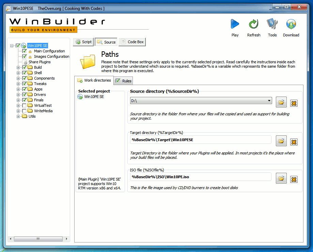Image resolution: width=313 pixels, height=252 pixels.
Task: Select the Work directories tab
Action: pyautogui.click(x=94, y=80)
